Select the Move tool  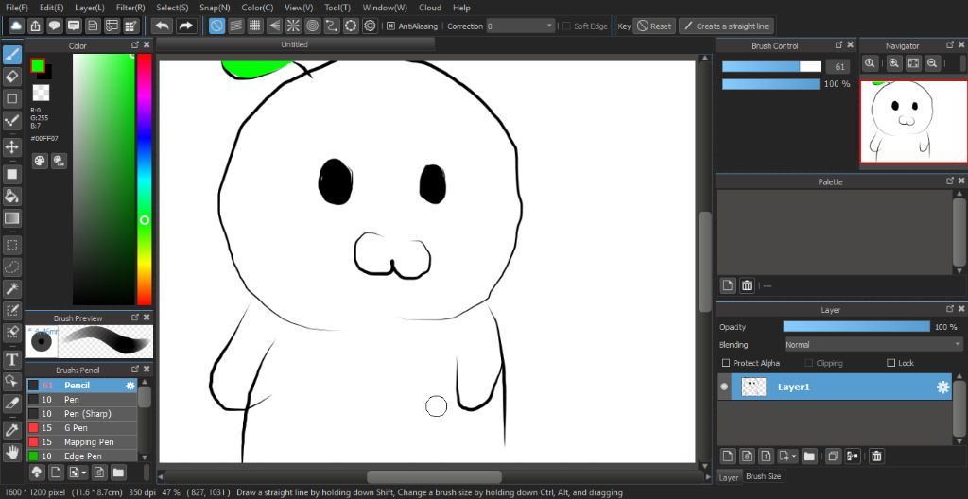click(x=11, y=147)
